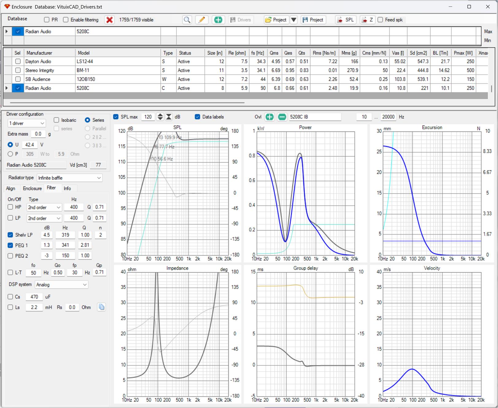The width and height of the screenshot is (498, 408).
Task: Open the DSP system dropdown
Action: coord(61,285)
